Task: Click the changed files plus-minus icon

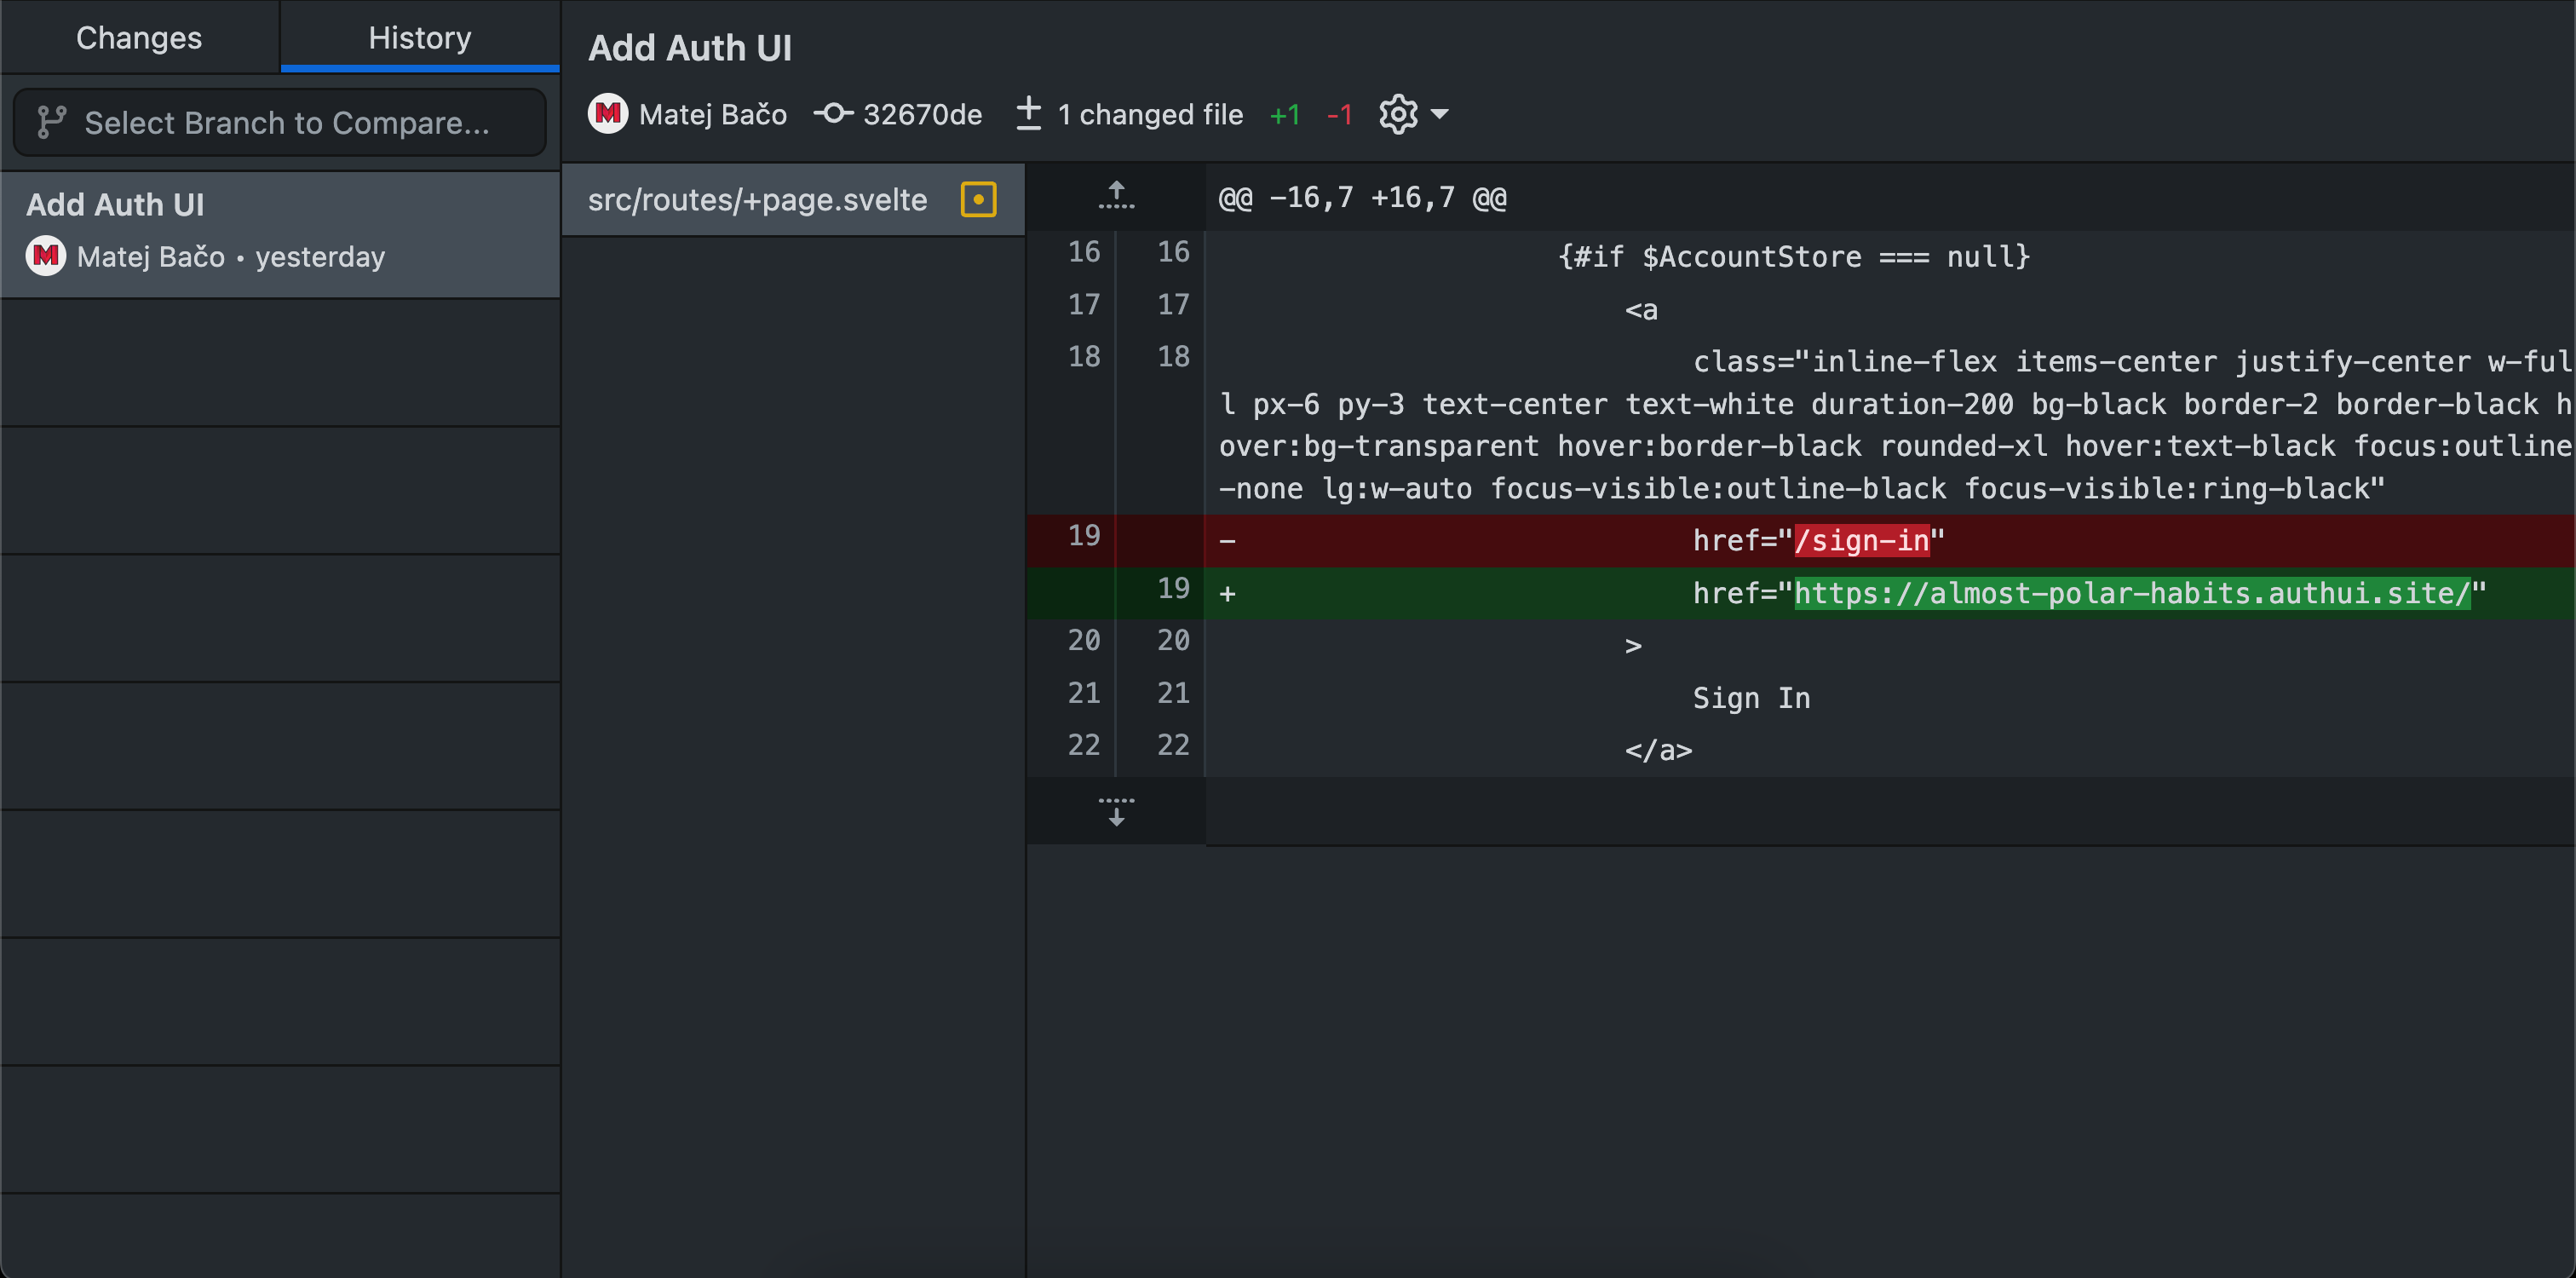Action: [x=1028, y=114]
